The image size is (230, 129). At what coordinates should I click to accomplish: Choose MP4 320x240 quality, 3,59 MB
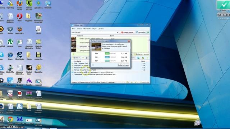point(110,61)
